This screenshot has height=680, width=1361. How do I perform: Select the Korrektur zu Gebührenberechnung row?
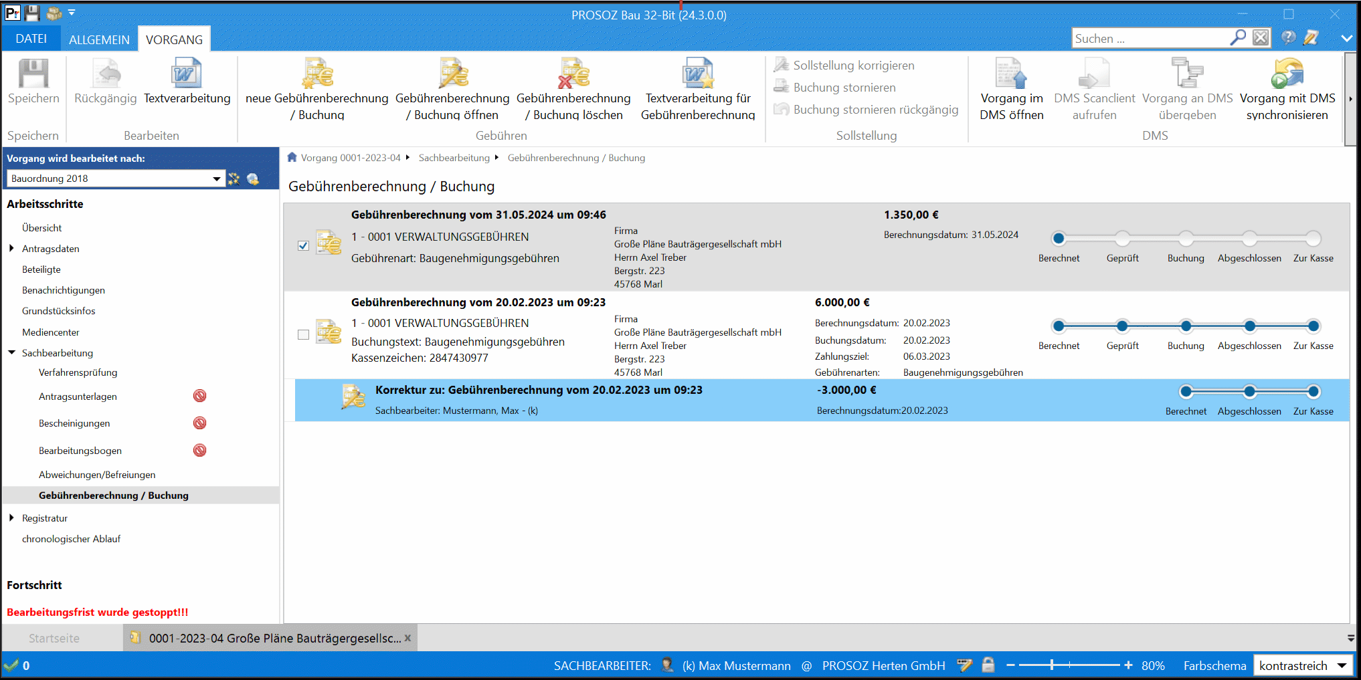(822, 400)
